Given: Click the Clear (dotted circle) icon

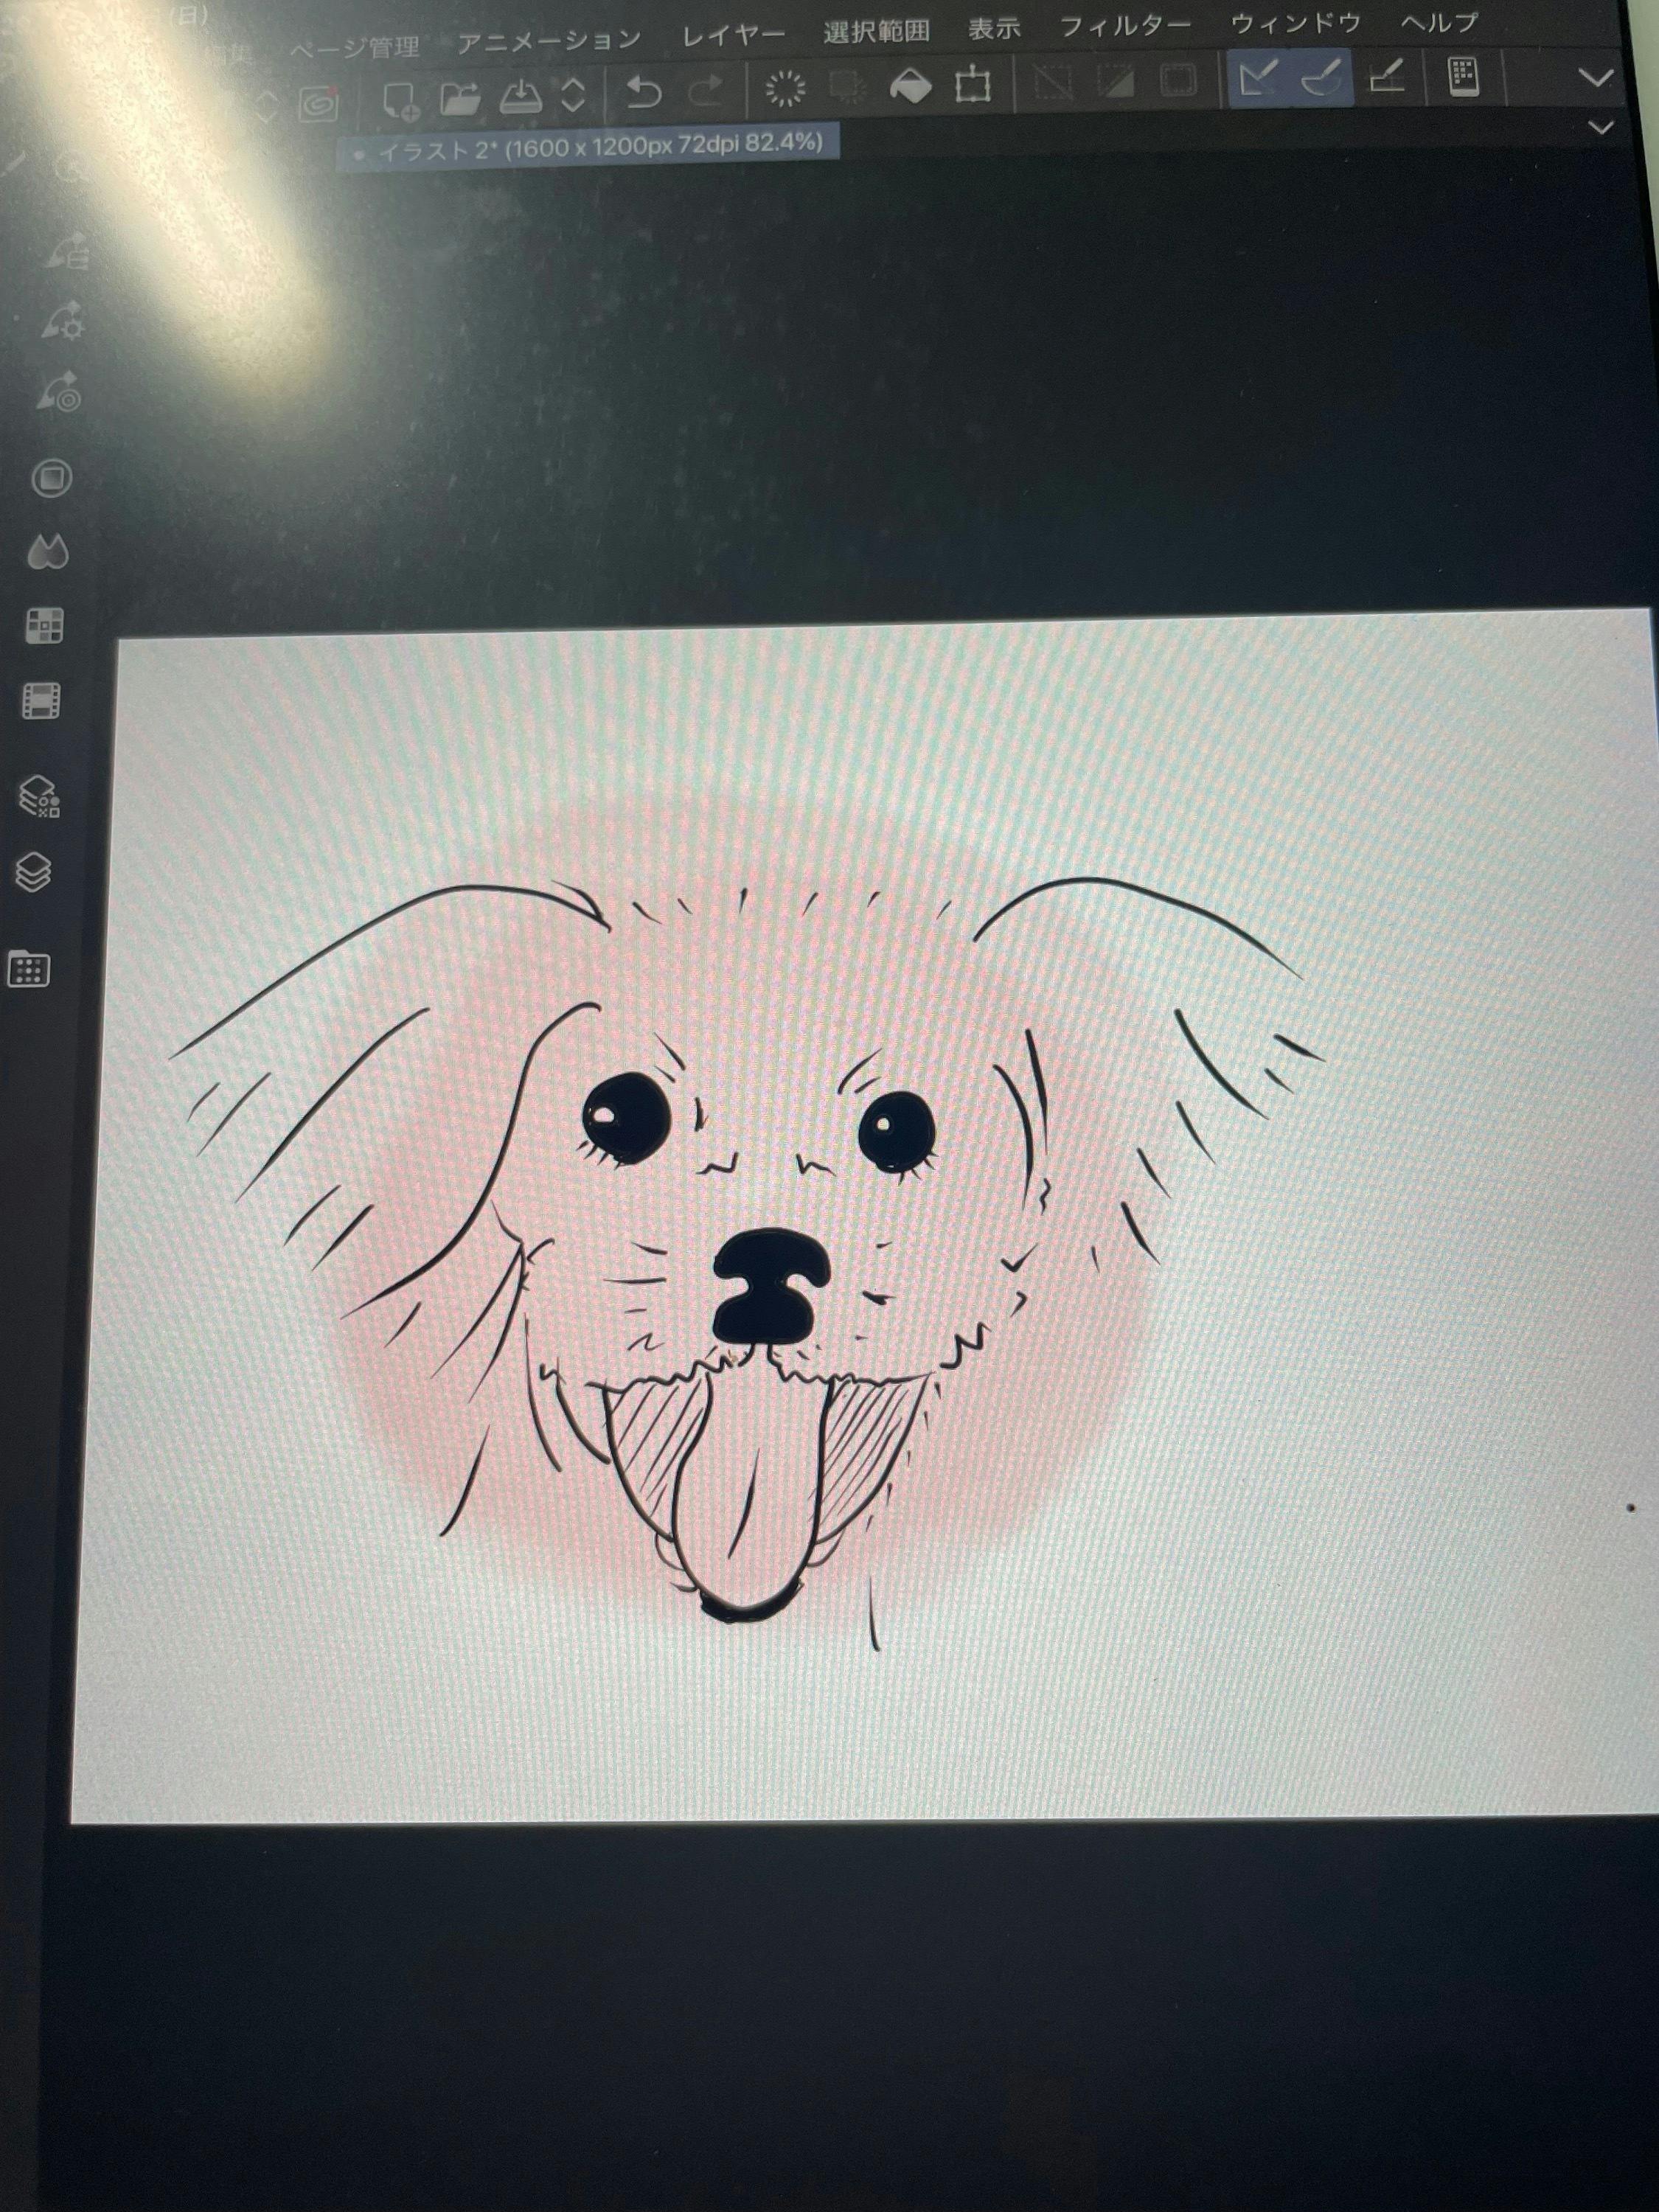Looking at the screenshot, I should pos(785,89).
